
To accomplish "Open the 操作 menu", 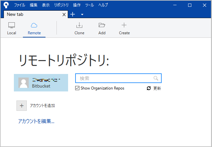I will click(x=77, y=5).
